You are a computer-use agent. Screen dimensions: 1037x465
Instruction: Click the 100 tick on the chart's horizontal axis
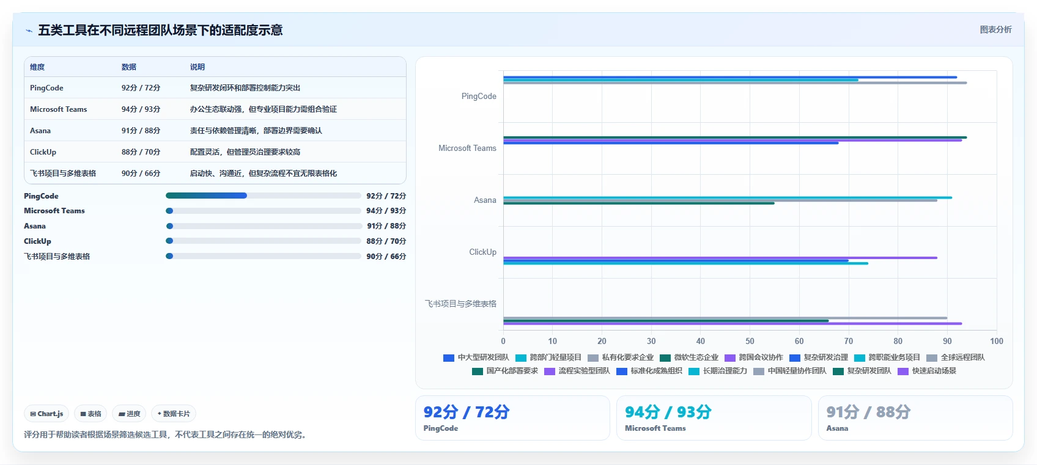(x=997, y=342)
